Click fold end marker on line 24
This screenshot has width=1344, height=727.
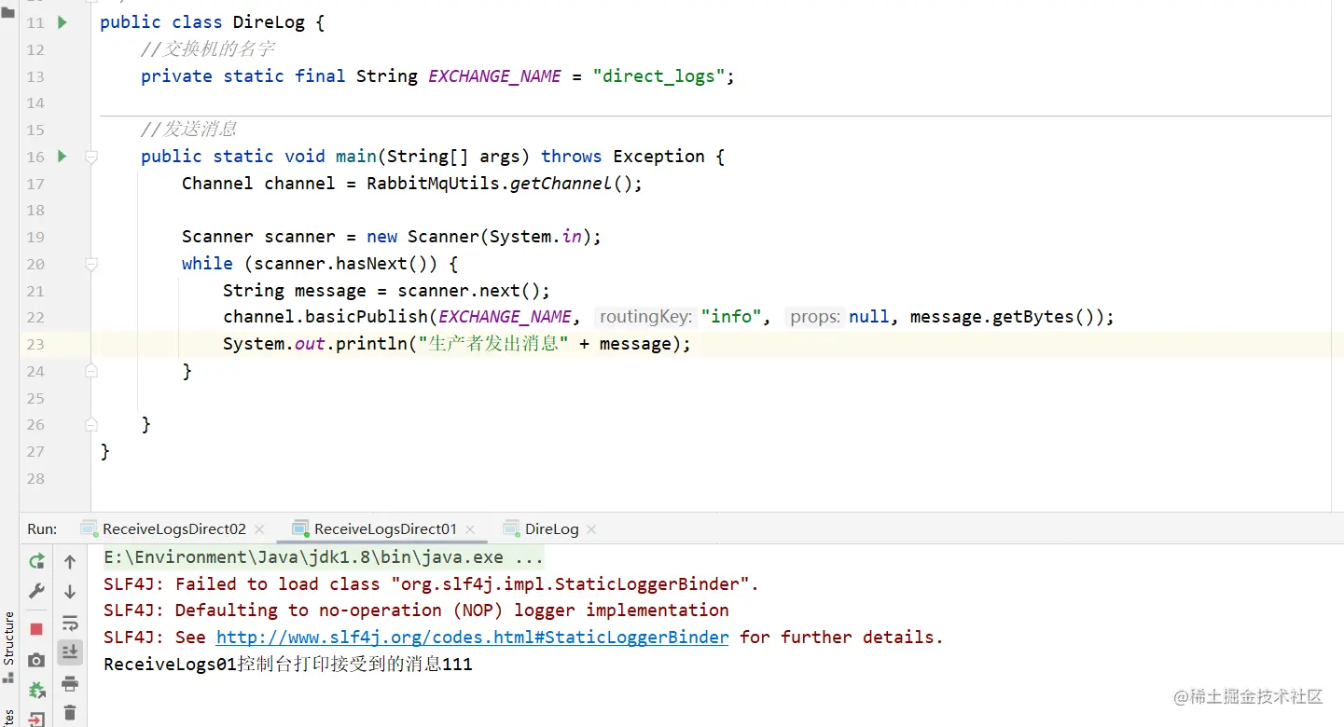[90, 371]
